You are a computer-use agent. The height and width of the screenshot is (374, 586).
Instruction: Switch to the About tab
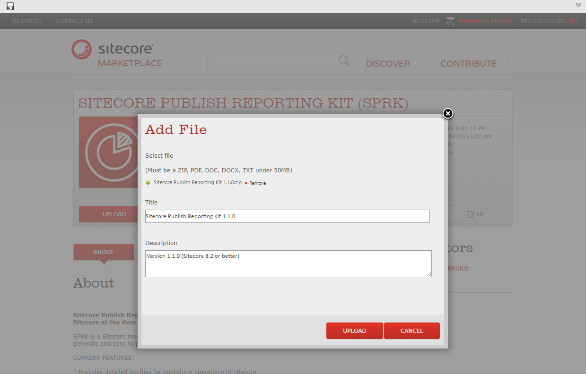tap(104, 252)
